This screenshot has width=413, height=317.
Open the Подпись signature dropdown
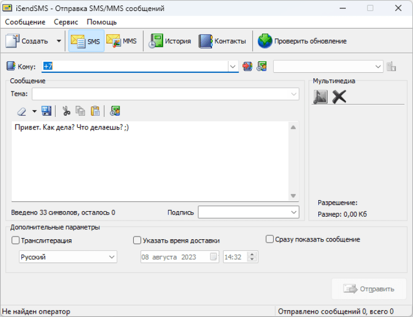pos(294,212)
